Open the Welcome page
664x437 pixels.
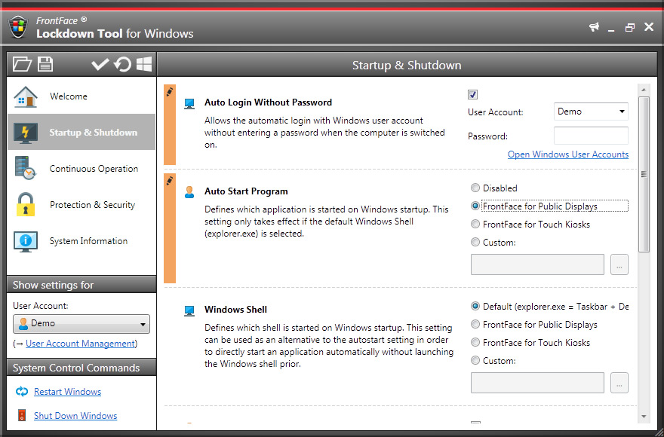pyautogui.click(x=68, y=96)
